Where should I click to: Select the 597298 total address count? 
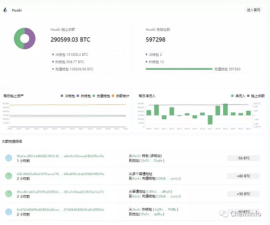click(156, 40)
